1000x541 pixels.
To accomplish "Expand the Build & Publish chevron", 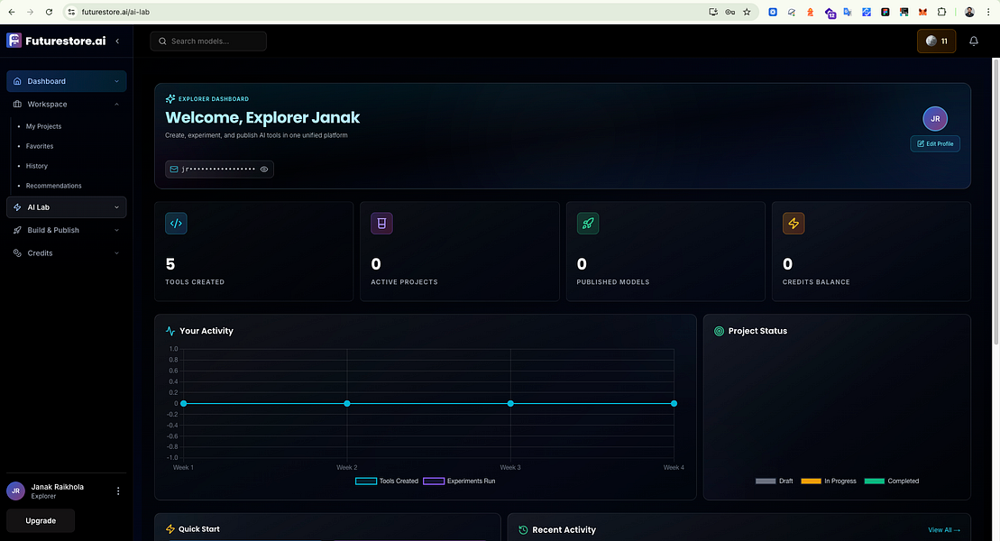I will (116, 230).
